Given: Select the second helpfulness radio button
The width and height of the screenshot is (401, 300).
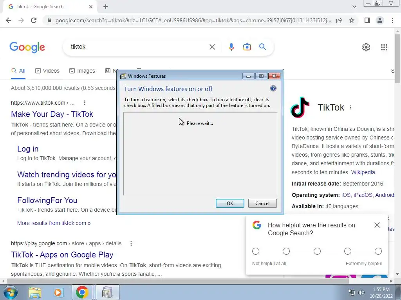Looking at the screenshot, I should (286, 251).
